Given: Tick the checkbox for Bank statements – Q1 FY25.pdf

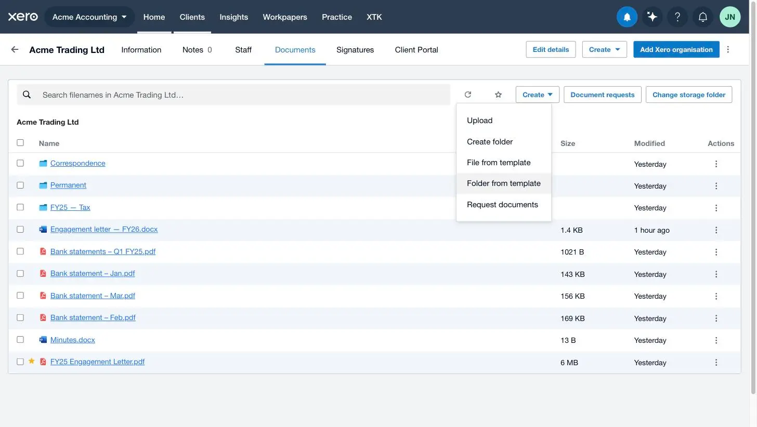Looking at the screenshot, I should click(x=20, y=251).
